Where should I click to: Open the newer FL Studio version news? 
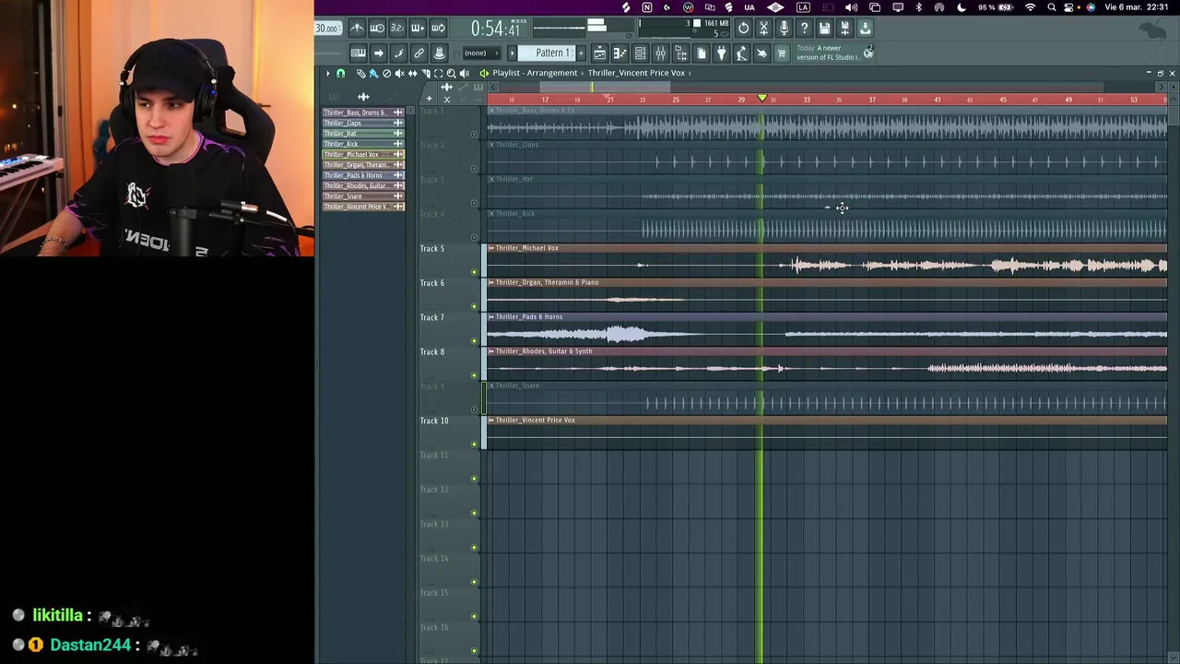827,53
